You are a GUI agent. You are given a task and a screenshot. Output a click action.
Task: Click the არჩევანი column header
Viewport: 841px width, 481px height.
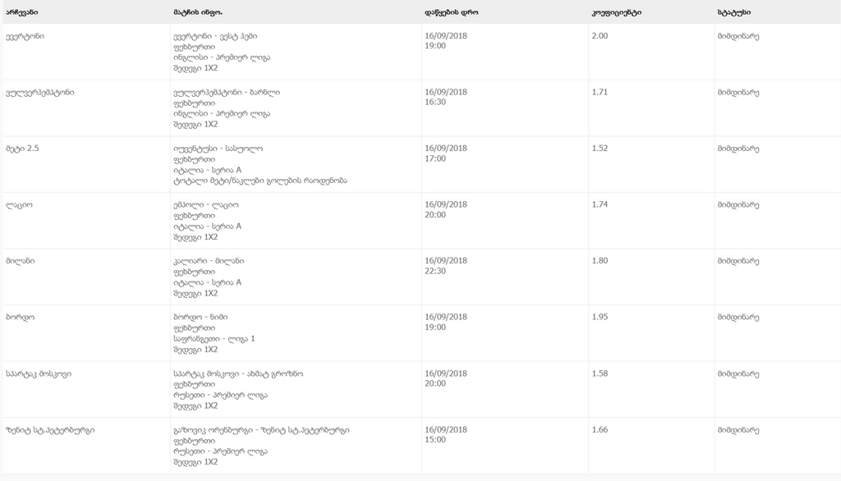point(22,12)
